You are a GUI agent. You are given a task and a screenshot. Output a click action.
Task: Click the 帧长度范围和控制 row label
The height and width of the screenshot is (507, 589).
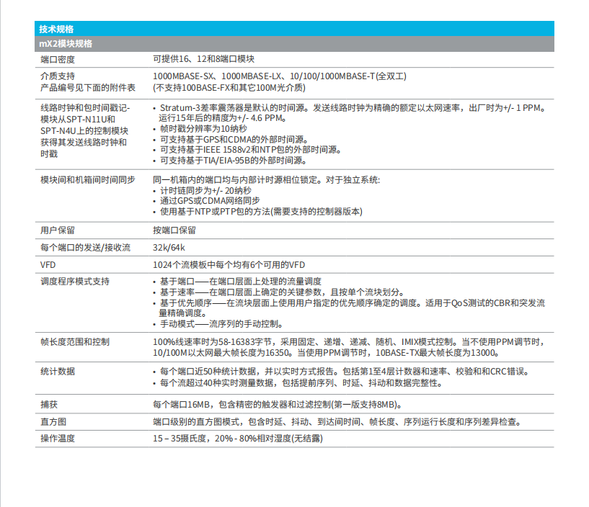(x=75, y=341)
